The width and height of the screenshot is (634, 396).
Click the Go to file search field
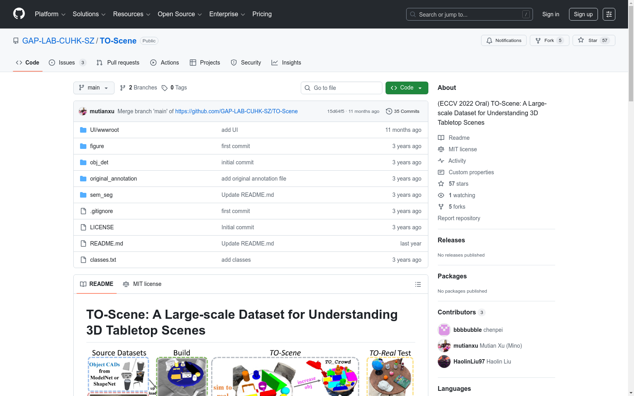click(342, 88)
